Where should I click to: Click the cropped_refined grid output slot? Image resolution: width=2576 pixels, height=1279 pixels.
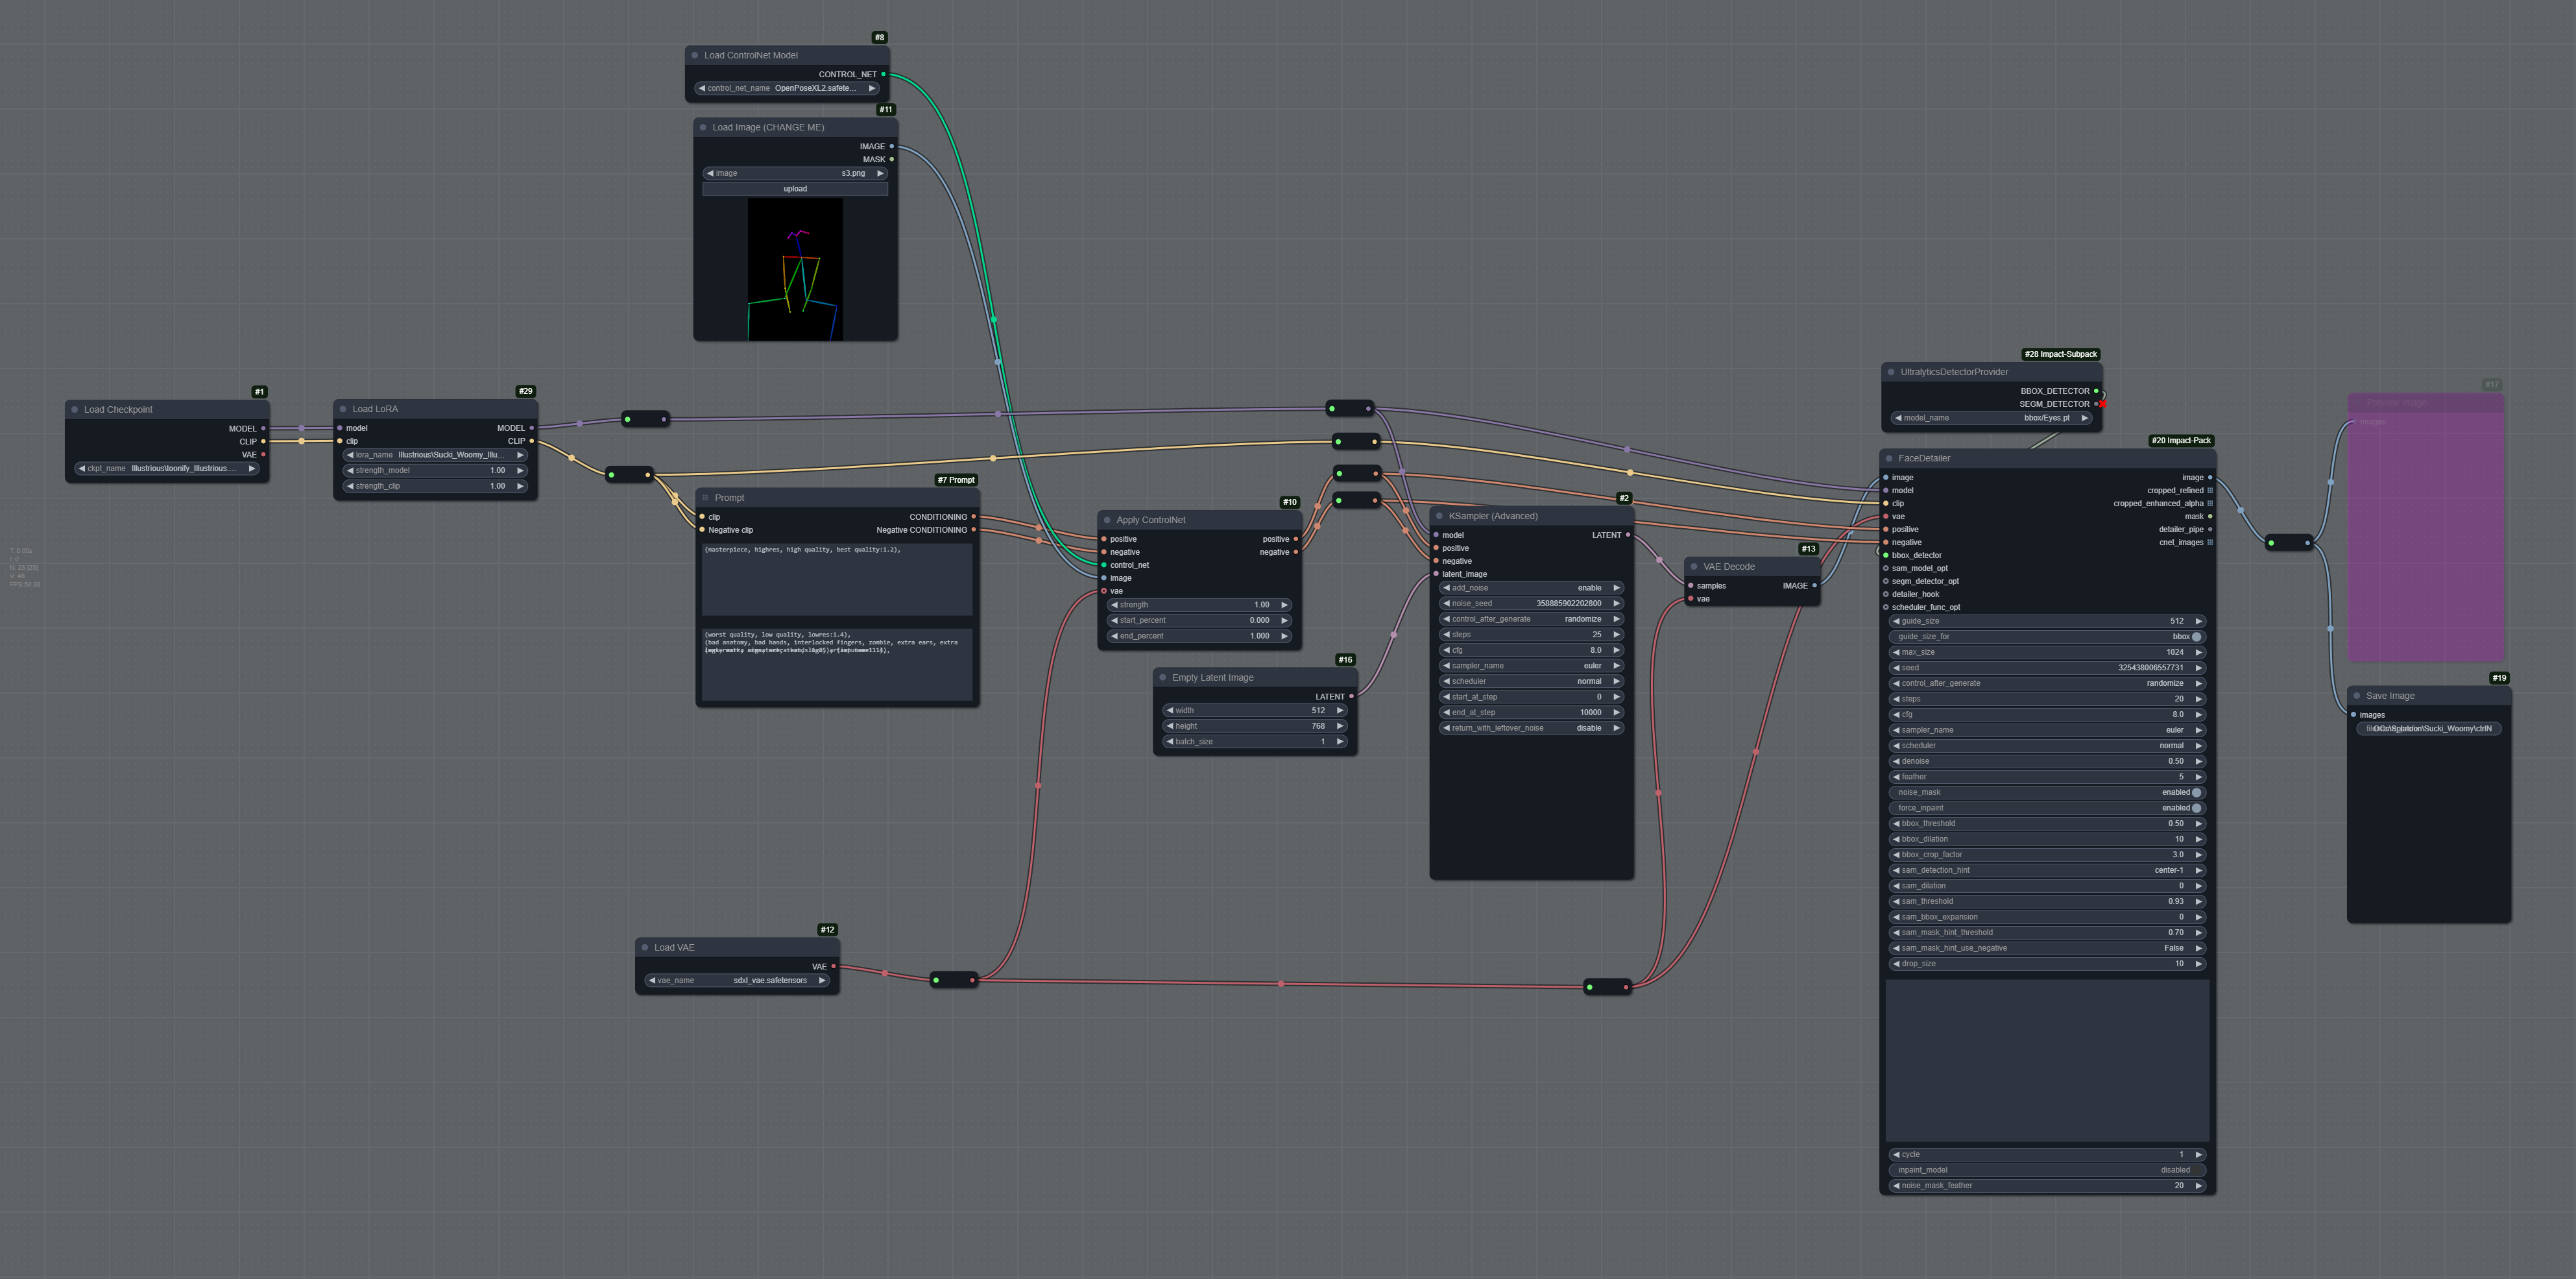click(2210, 490)
